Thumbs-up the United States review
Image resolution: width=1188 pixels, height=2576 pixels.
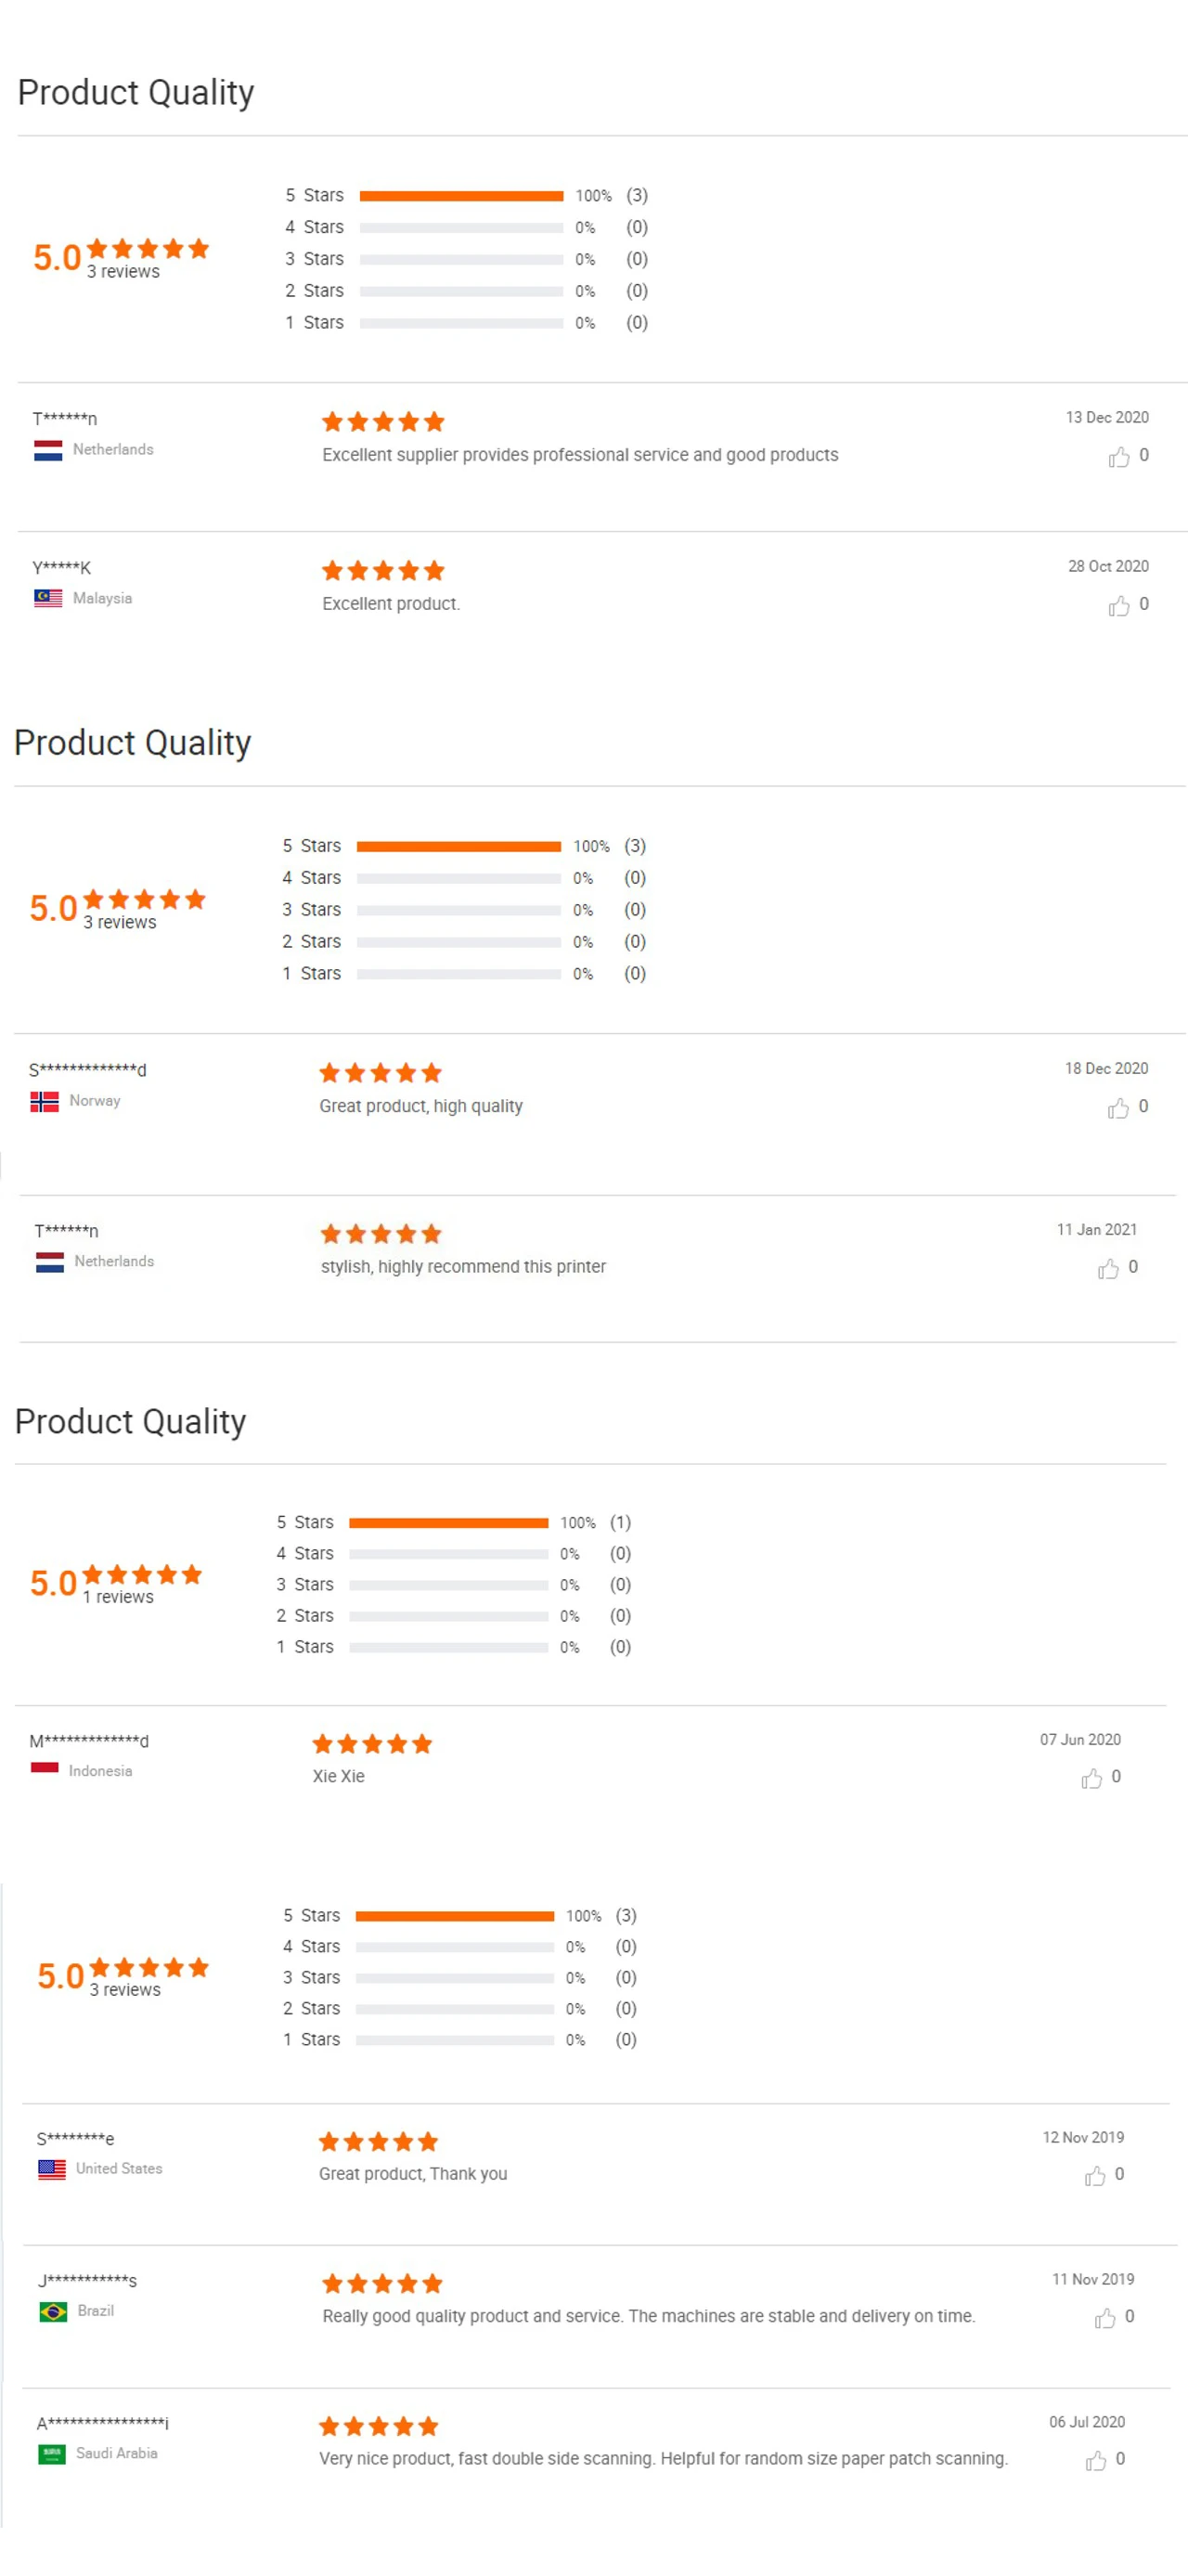(1095, 2175)
